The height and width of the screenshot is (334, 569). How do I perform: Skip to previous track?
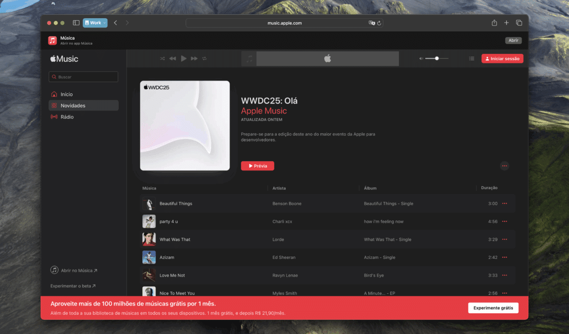(173, 58)
